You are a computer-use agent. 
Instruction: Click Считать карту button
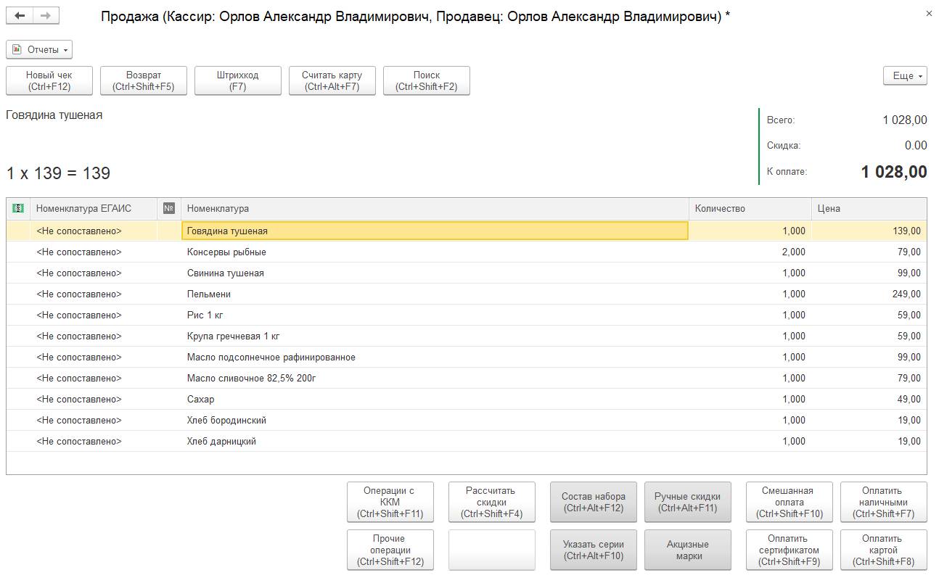332,80
